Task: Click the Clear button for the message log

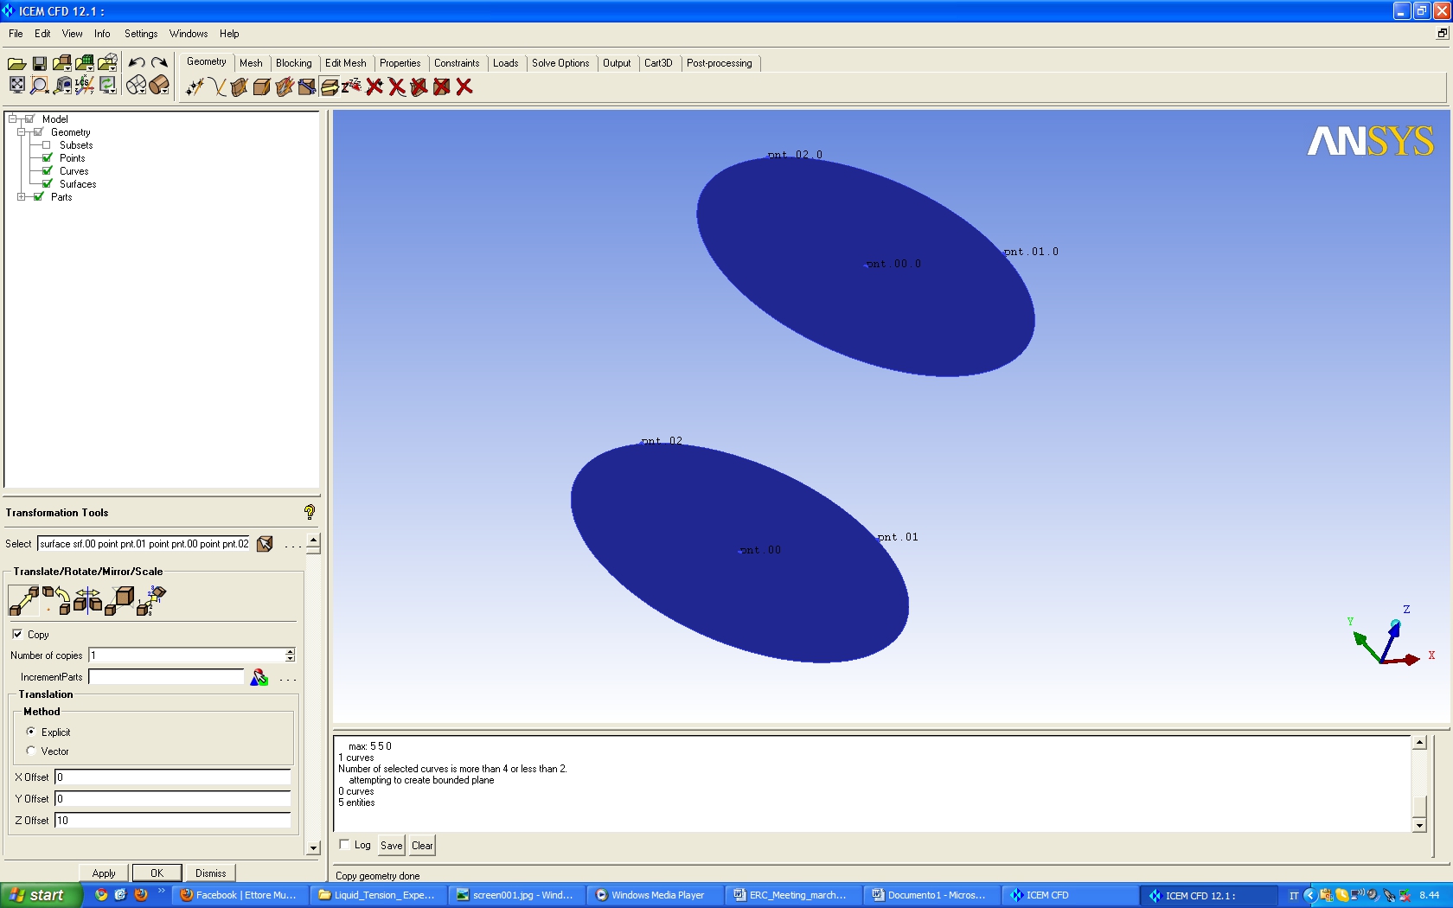Action: (422, 846)
